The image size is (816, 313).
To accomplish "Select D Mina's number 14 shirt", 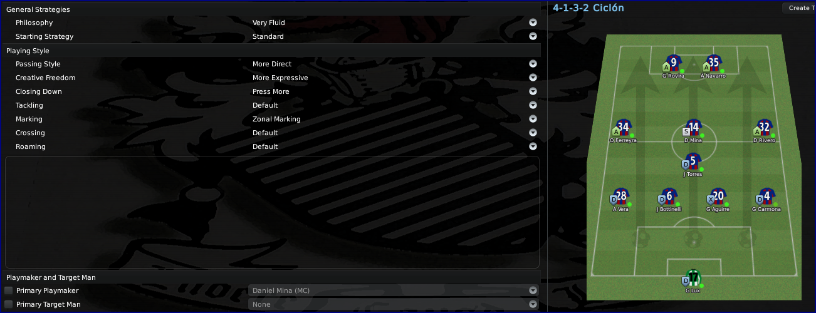I will pyautogui.click(x=693, y=128).
